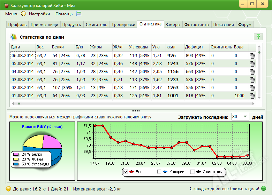Go to the Фотоотчеты tab
Screen dimensions: 272x195
pyautogui.click(x=197, y=25)
